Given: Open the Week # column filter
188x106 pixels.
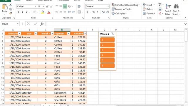Looking at the screenshot, I should 52,34.
